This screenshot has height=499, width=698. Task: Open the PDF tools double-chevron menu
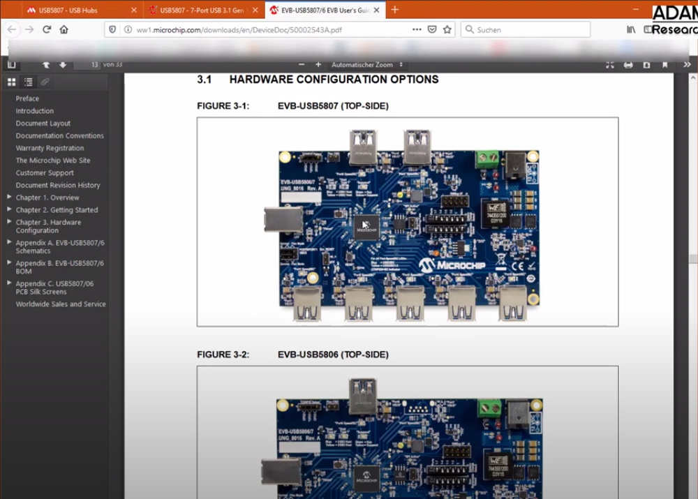click(x=687, y=65)
